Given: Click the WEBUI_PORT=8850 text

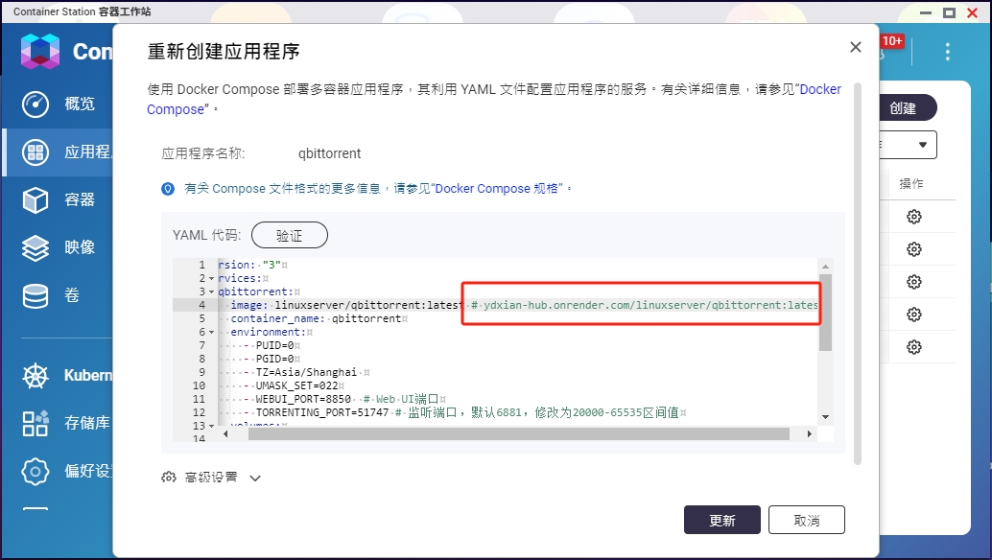Looking at the screenshot, I should tap(303, 400).
